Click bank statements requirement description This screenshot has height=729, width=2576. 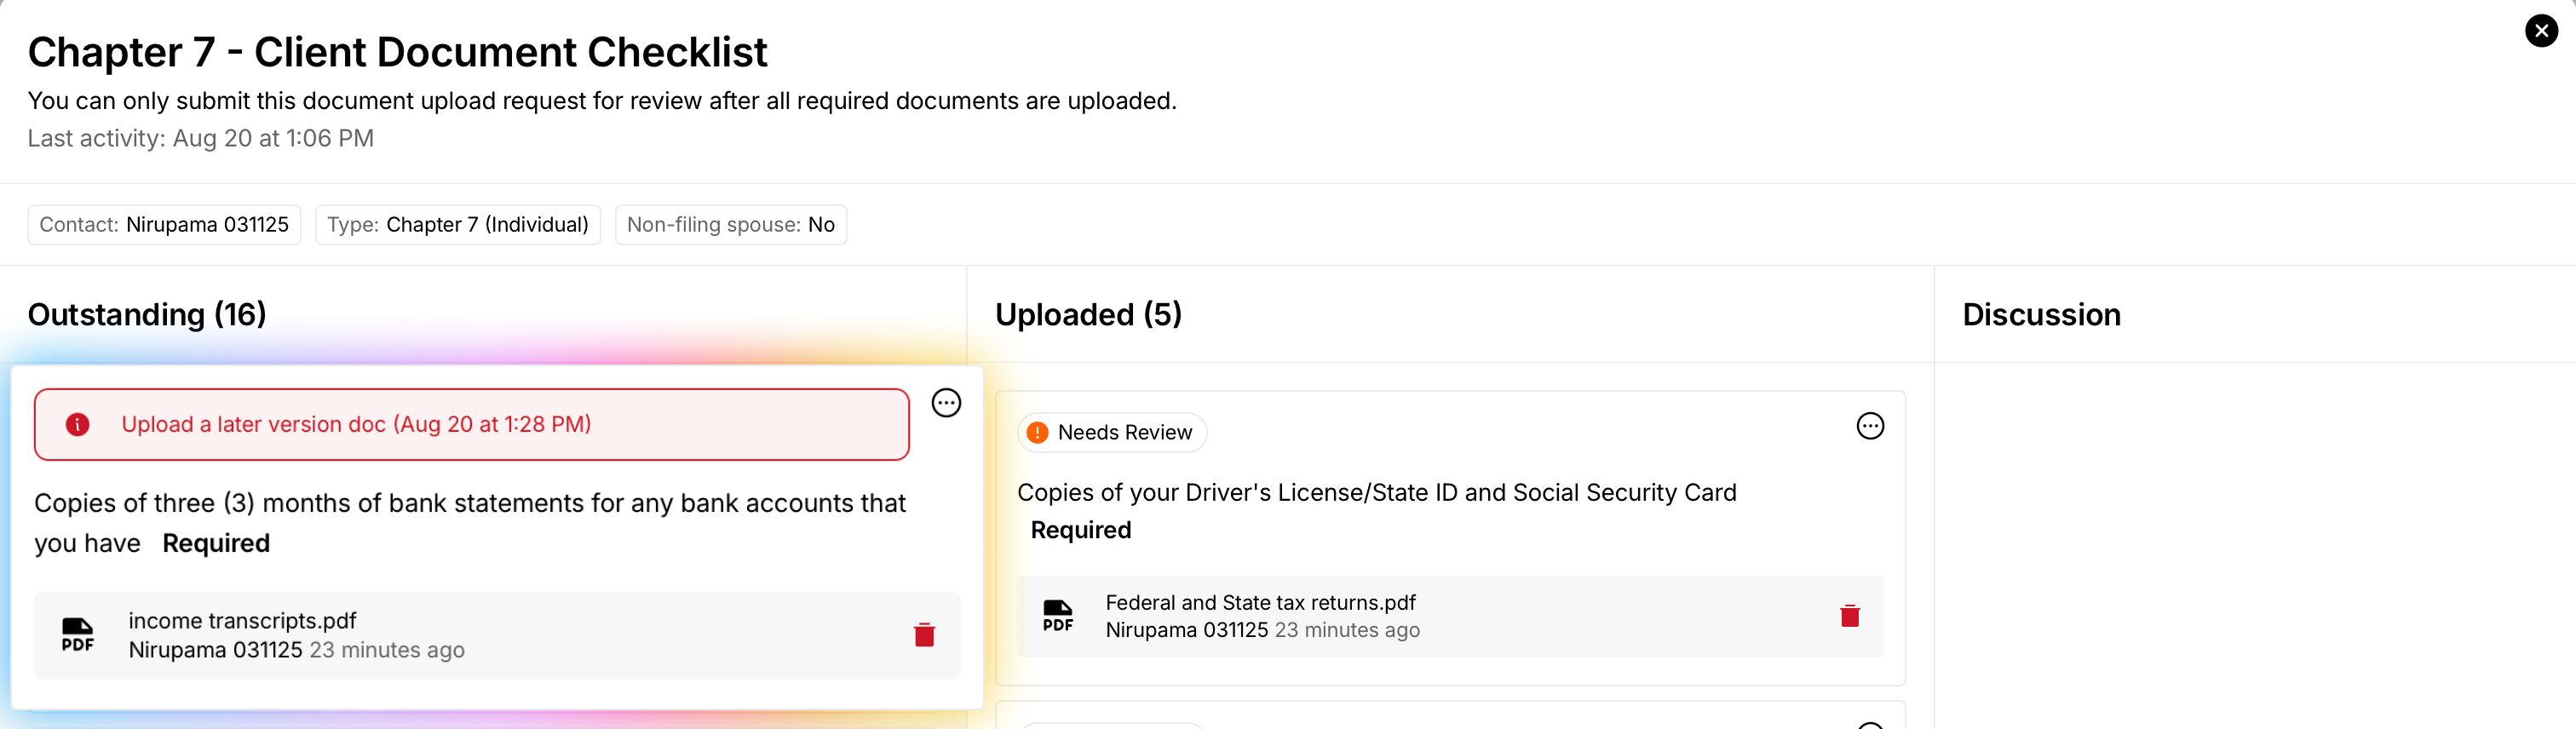(470, 503)
